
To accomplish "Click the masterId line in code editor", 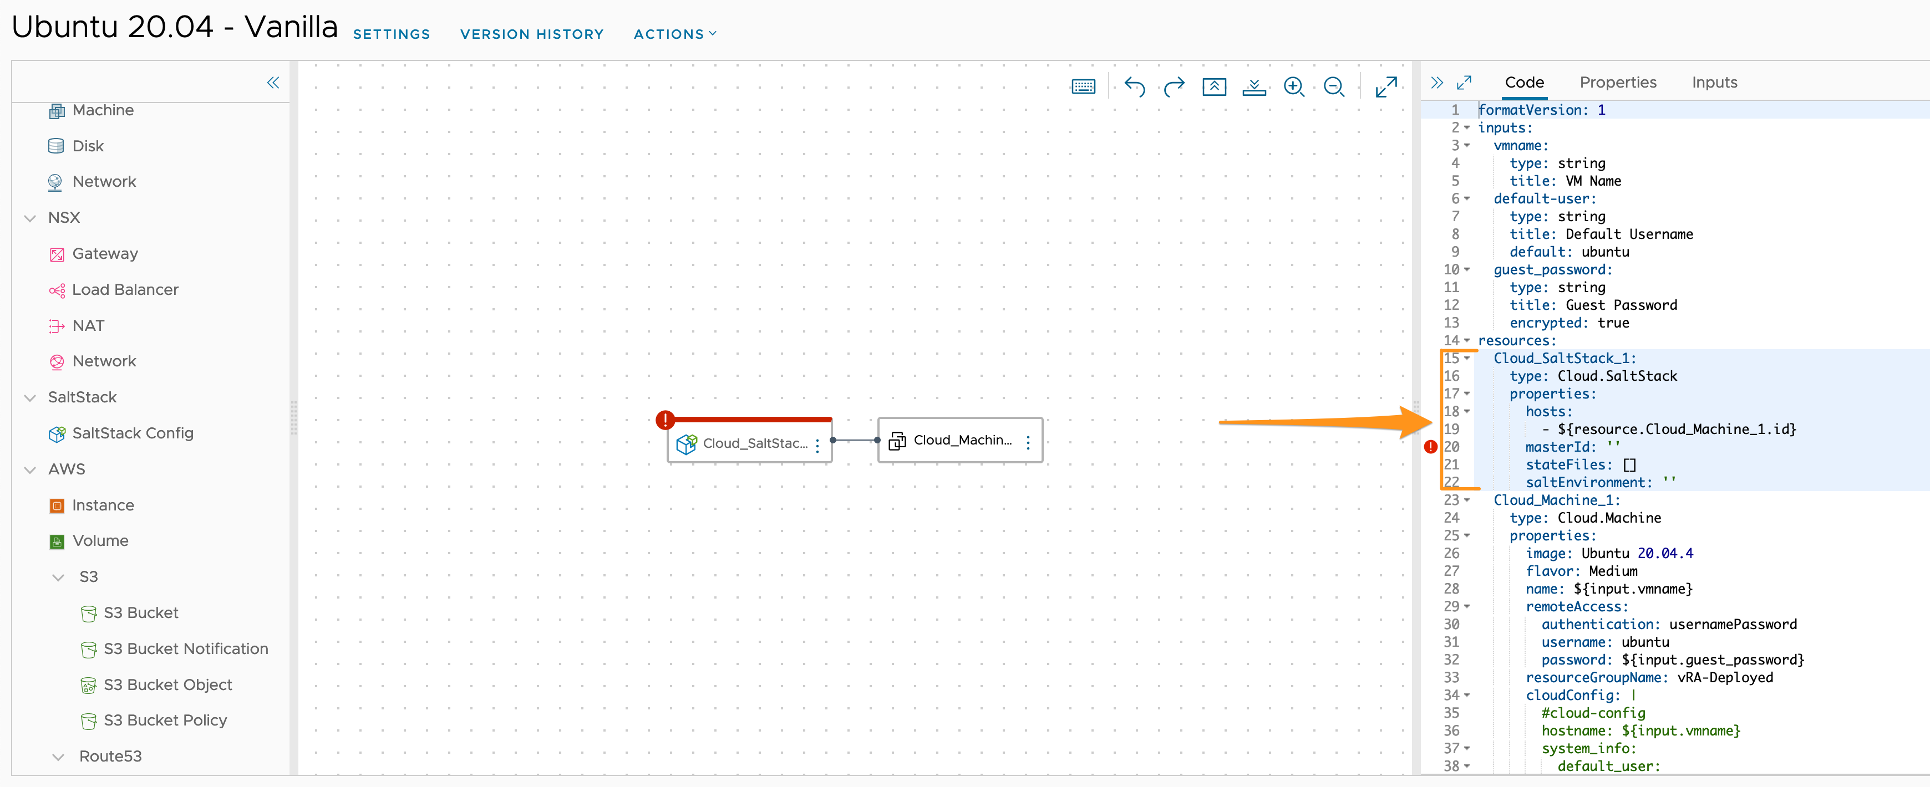I will [x=1573, y=447].
